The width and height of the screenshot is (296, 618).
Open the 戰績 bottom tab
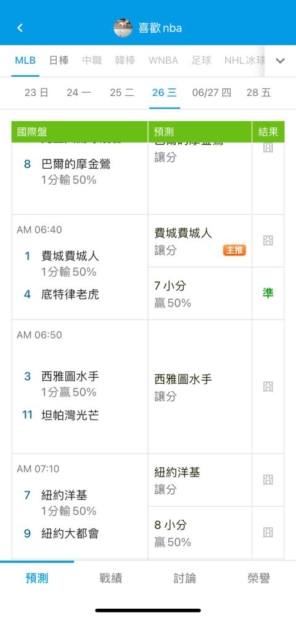111,578
